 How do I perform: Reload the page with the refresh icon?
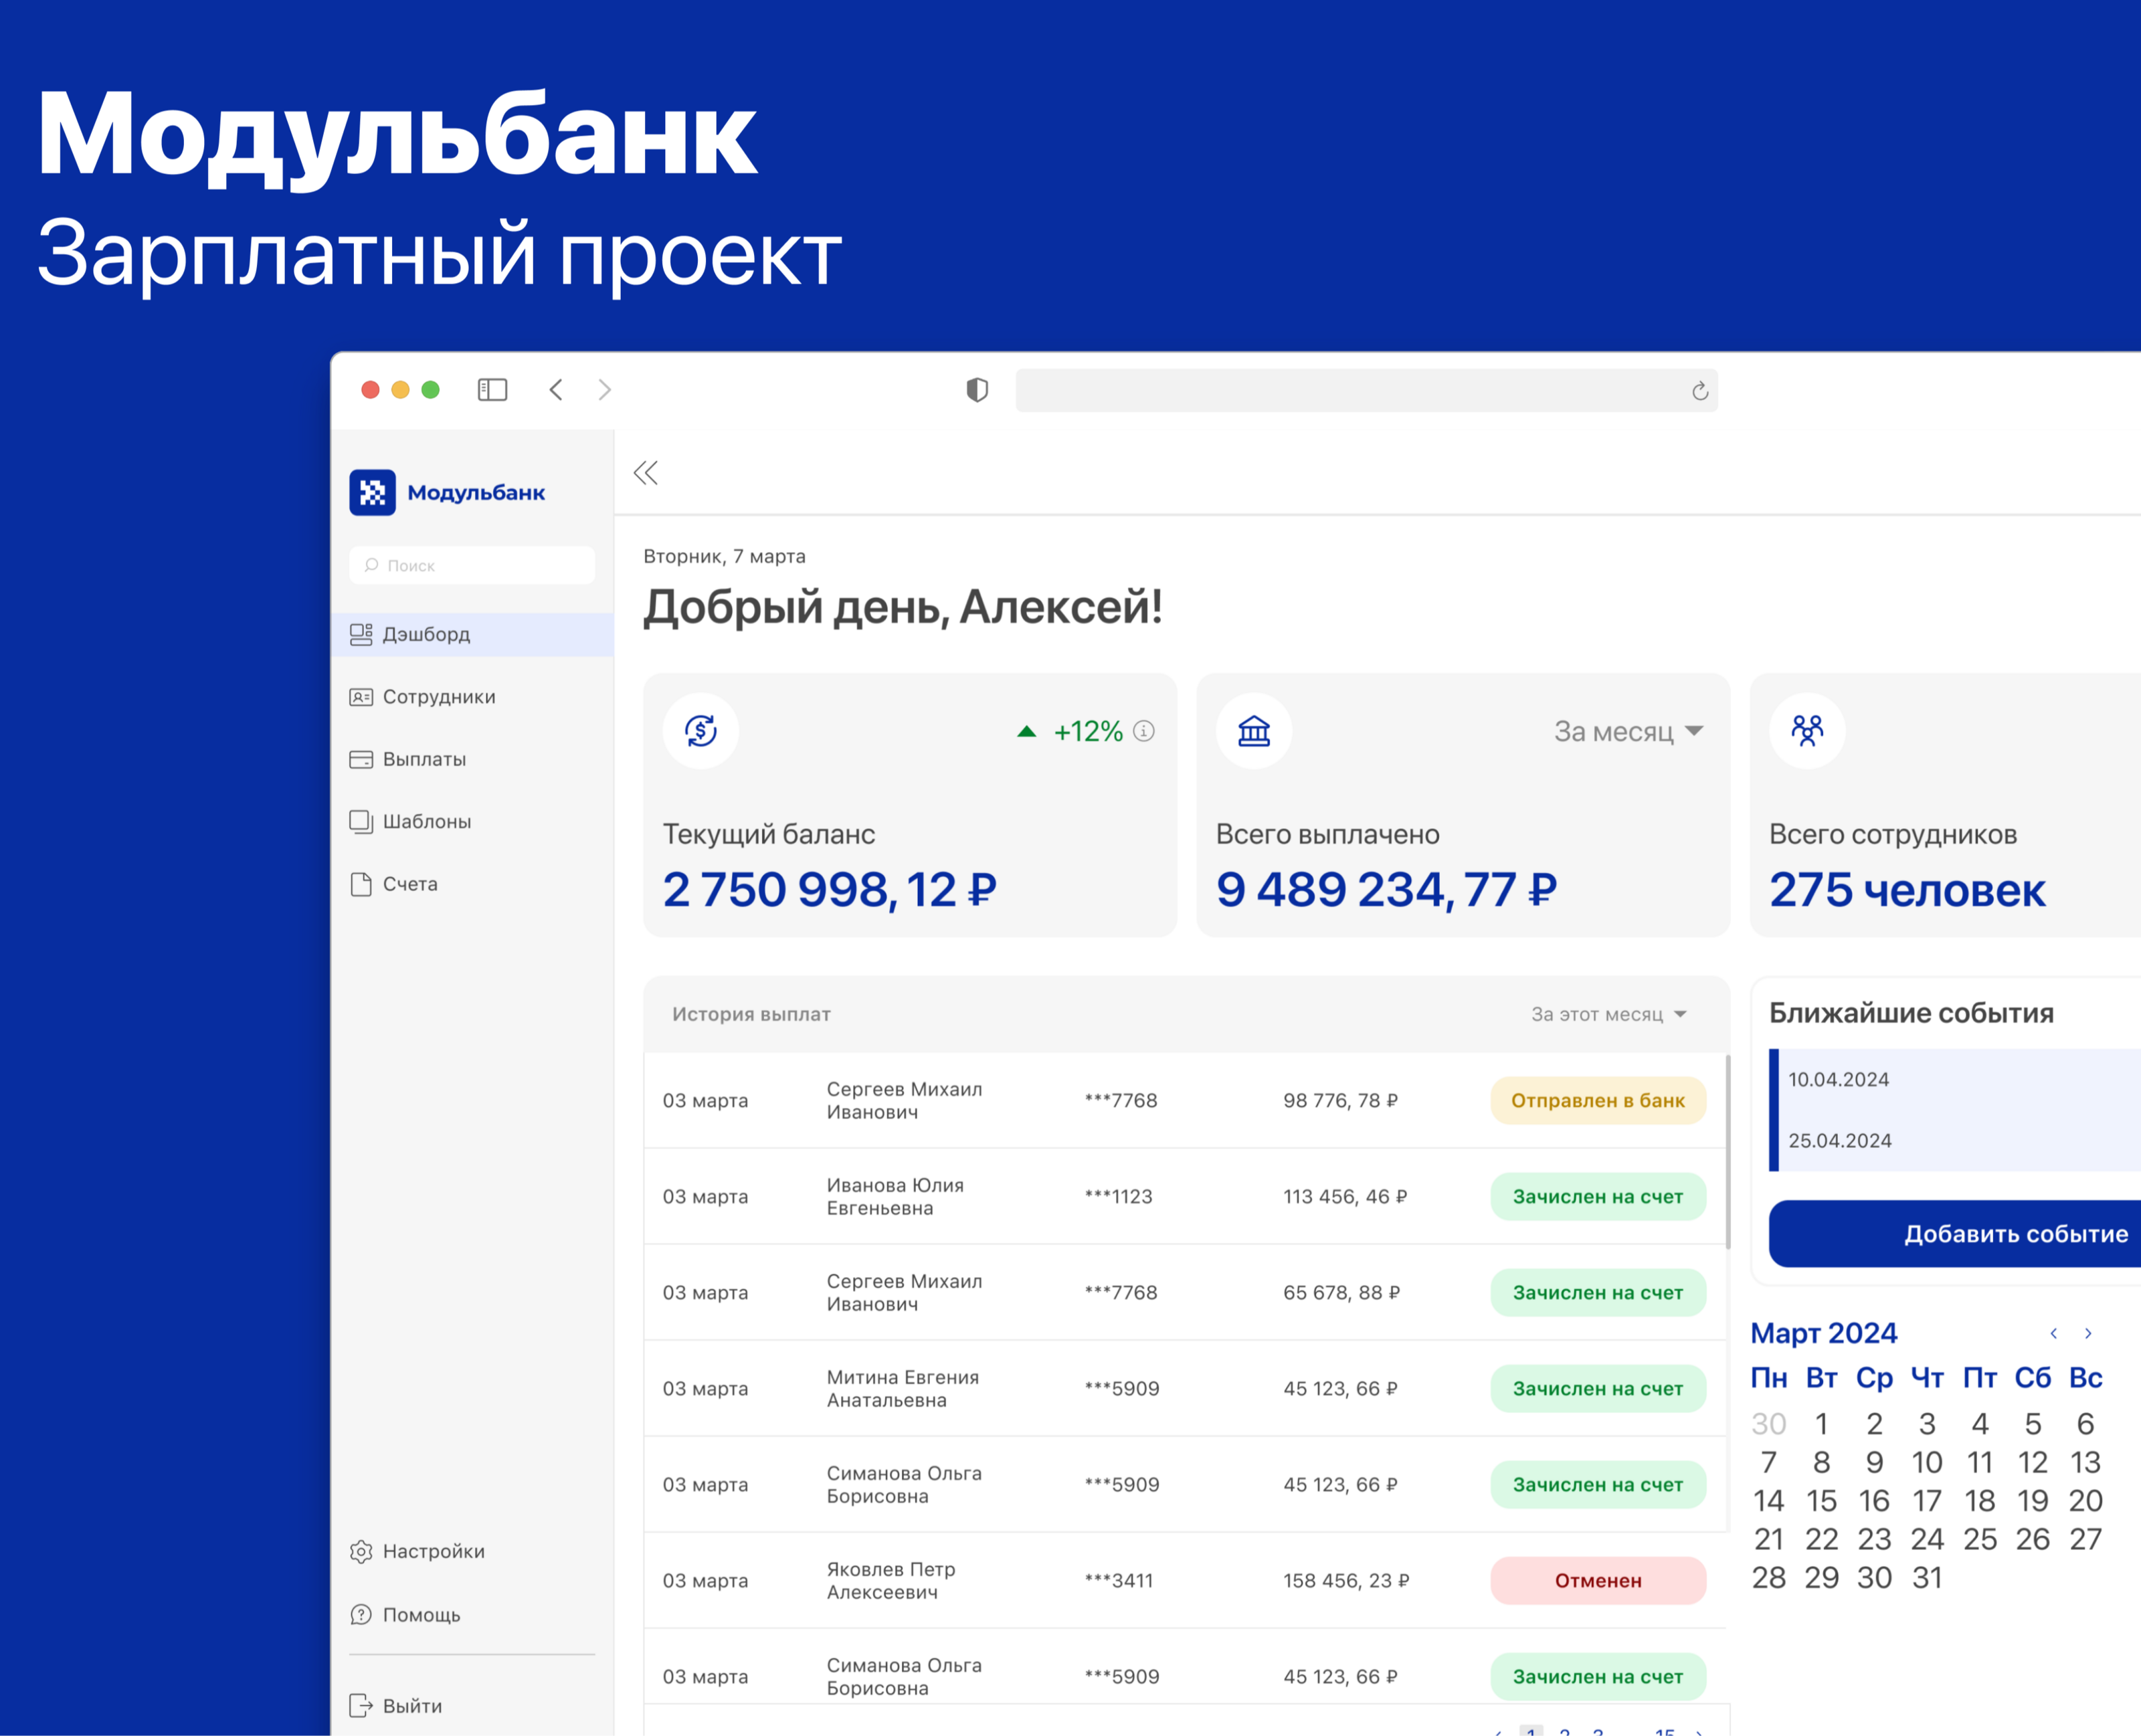coord(1700,391)
